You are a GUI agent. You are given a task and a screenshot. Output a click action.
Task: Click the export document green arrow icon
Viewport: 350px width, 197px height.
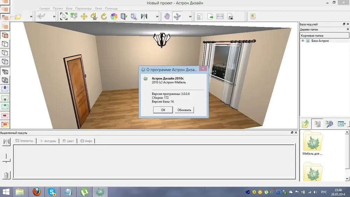210,16
